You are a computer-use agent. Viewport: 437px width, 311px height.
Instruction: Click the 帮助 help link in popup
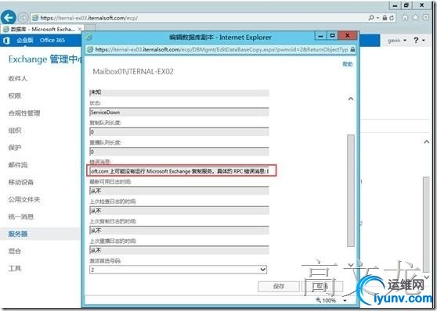[x=348, y=64]
